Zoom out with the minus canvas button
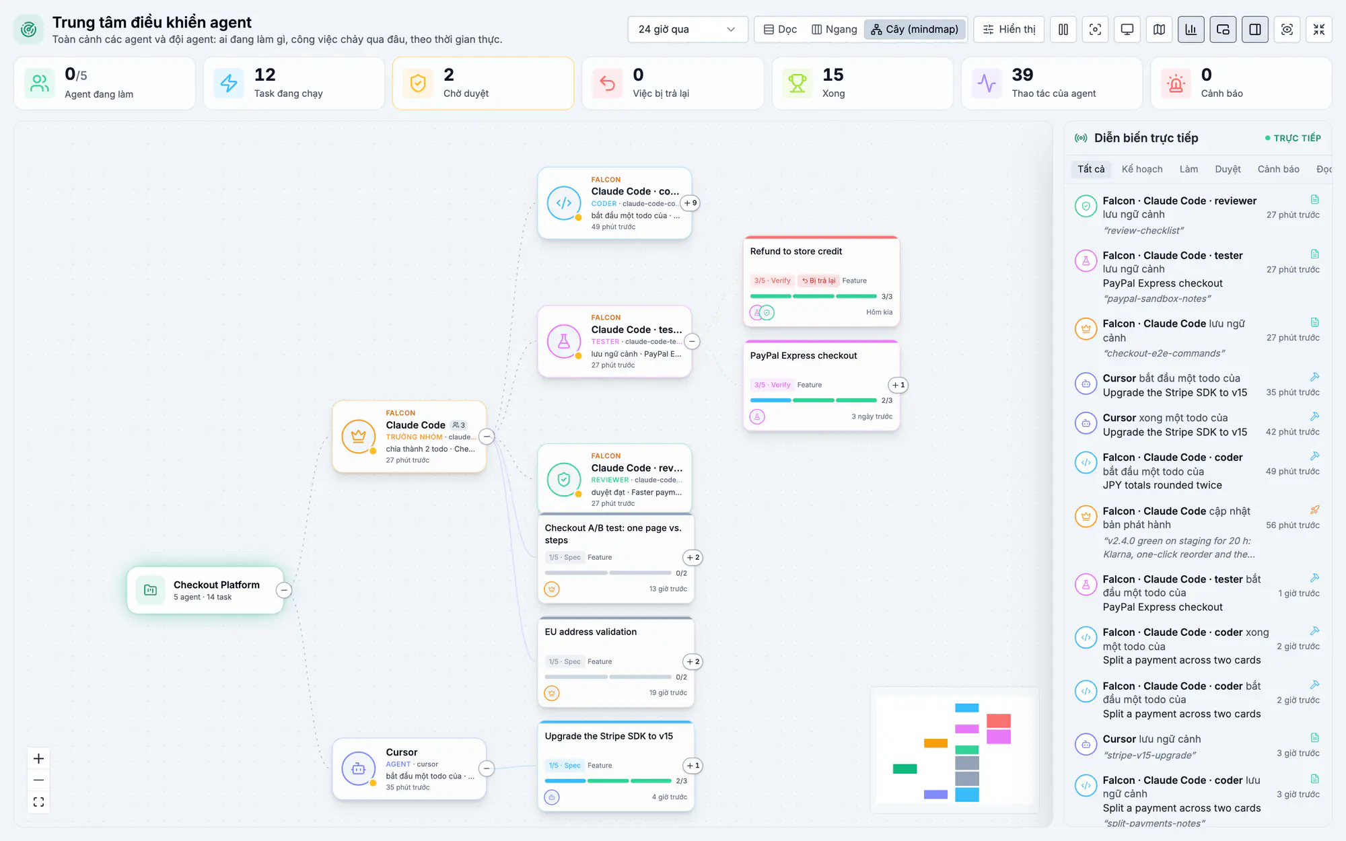 click(39, 780)
